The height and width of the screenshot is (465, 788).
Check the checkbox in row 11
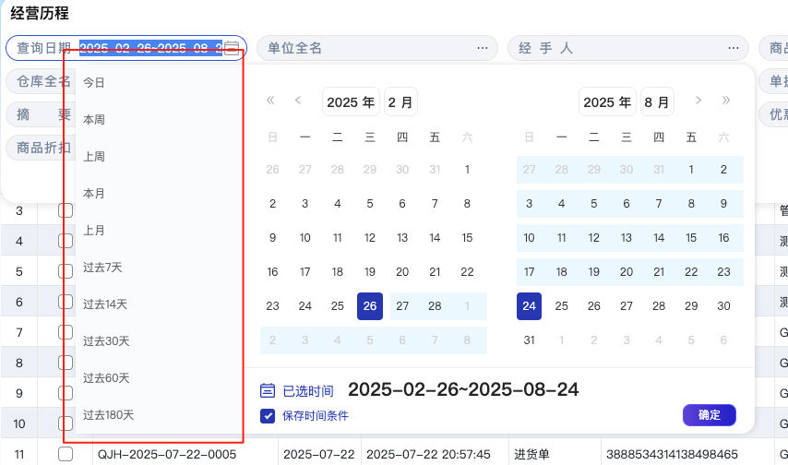click(66, 454)
